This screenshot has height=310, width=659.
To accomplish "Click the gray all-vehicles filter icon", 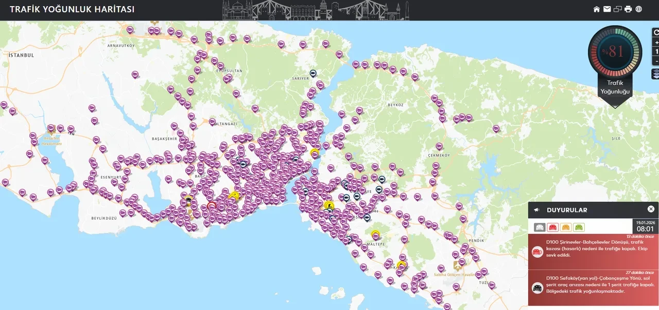I will tap(539, 227).
